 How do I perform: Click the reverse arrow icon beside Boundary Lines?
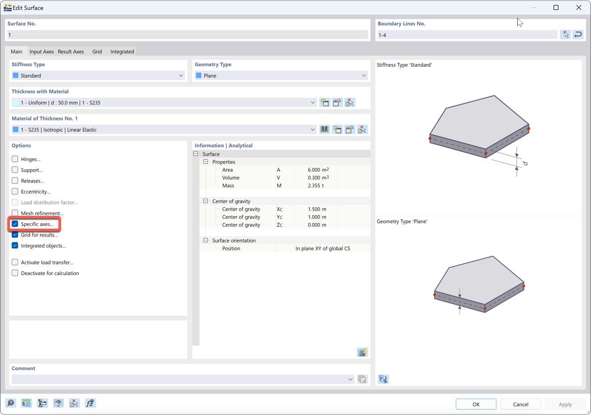click(x=578, y=35)
